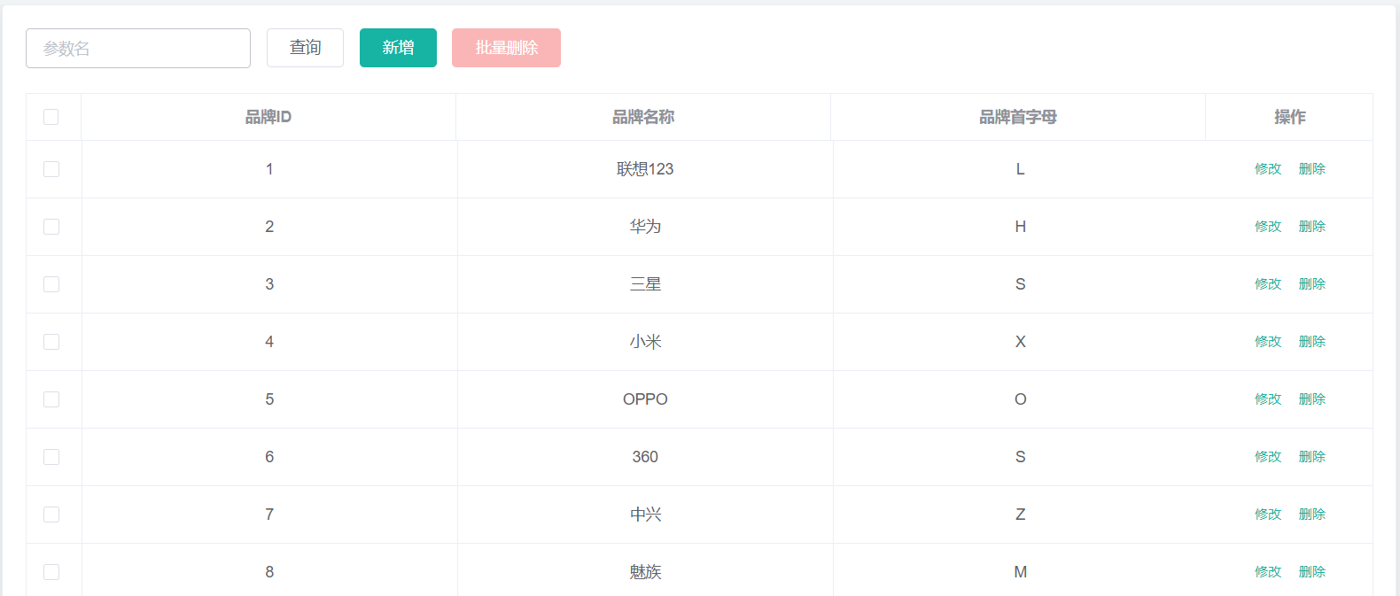Click the 品牌首字母 column header
The height and width of the screenshot is (596, 1400).
point(1018,117)
